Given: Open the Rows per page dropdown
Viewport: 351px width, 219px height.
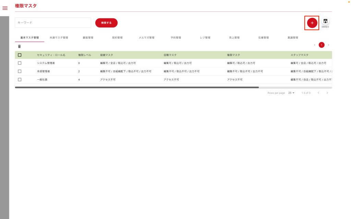Looking at the screenshot, I should click(x=291, y=93).
